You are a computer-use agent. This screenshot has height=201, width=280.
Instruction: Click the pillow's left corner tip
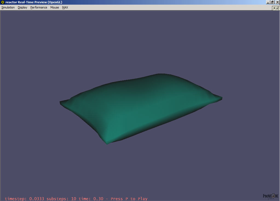[61, 103]
